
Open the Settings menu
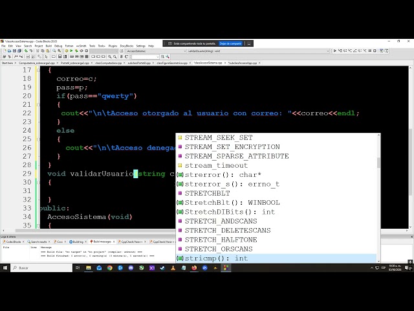[140, 46]
